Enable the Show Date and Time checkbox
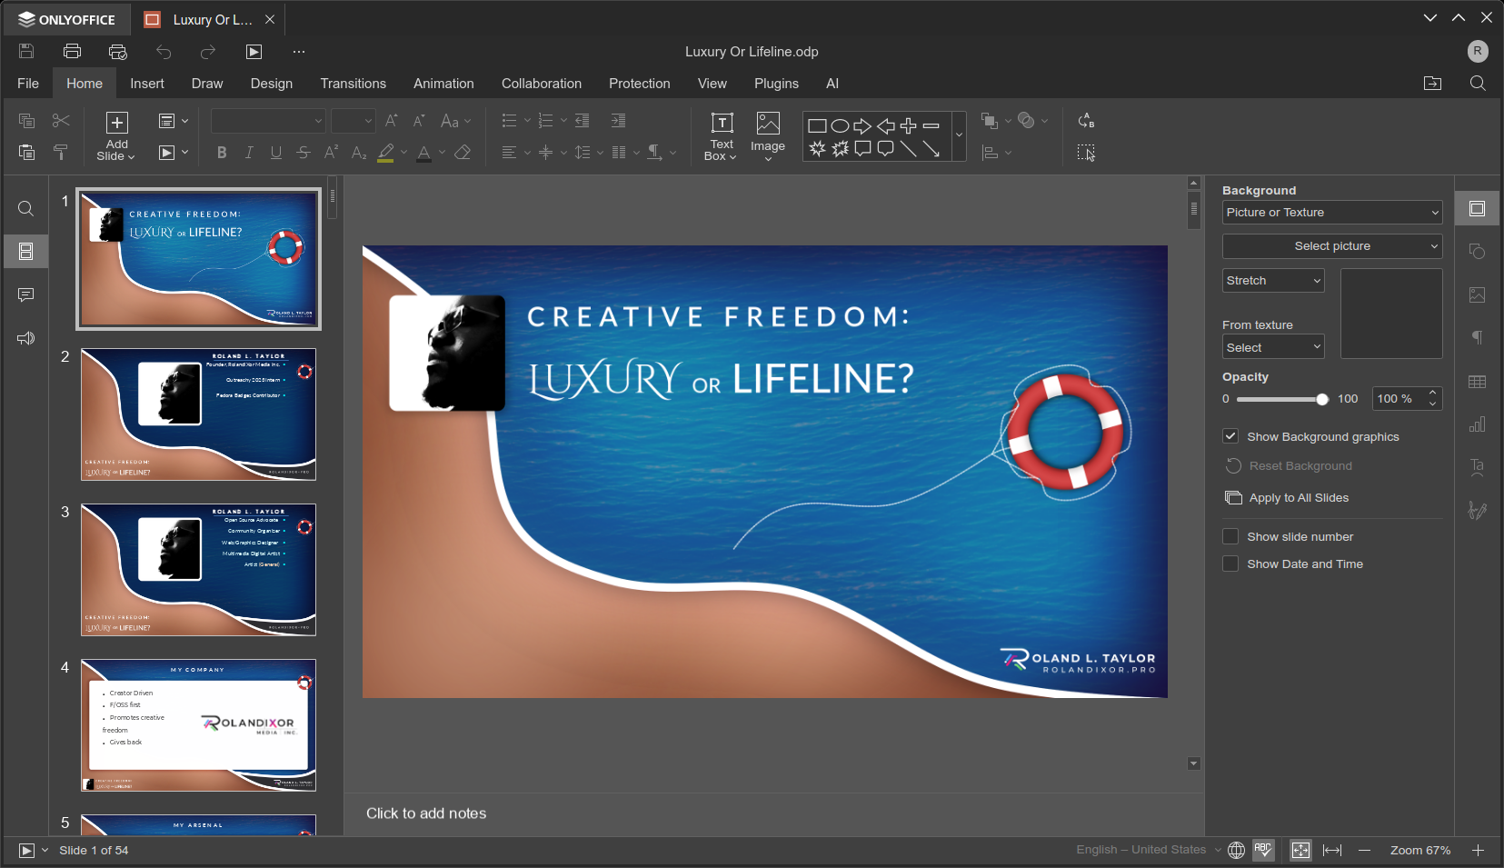Image resolution: width=1504 pixels, height=868 pixels. pyautogui.click(x=1232, y=564)
